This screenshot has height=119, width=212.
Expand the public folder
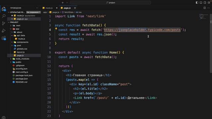tap(11, 62)
